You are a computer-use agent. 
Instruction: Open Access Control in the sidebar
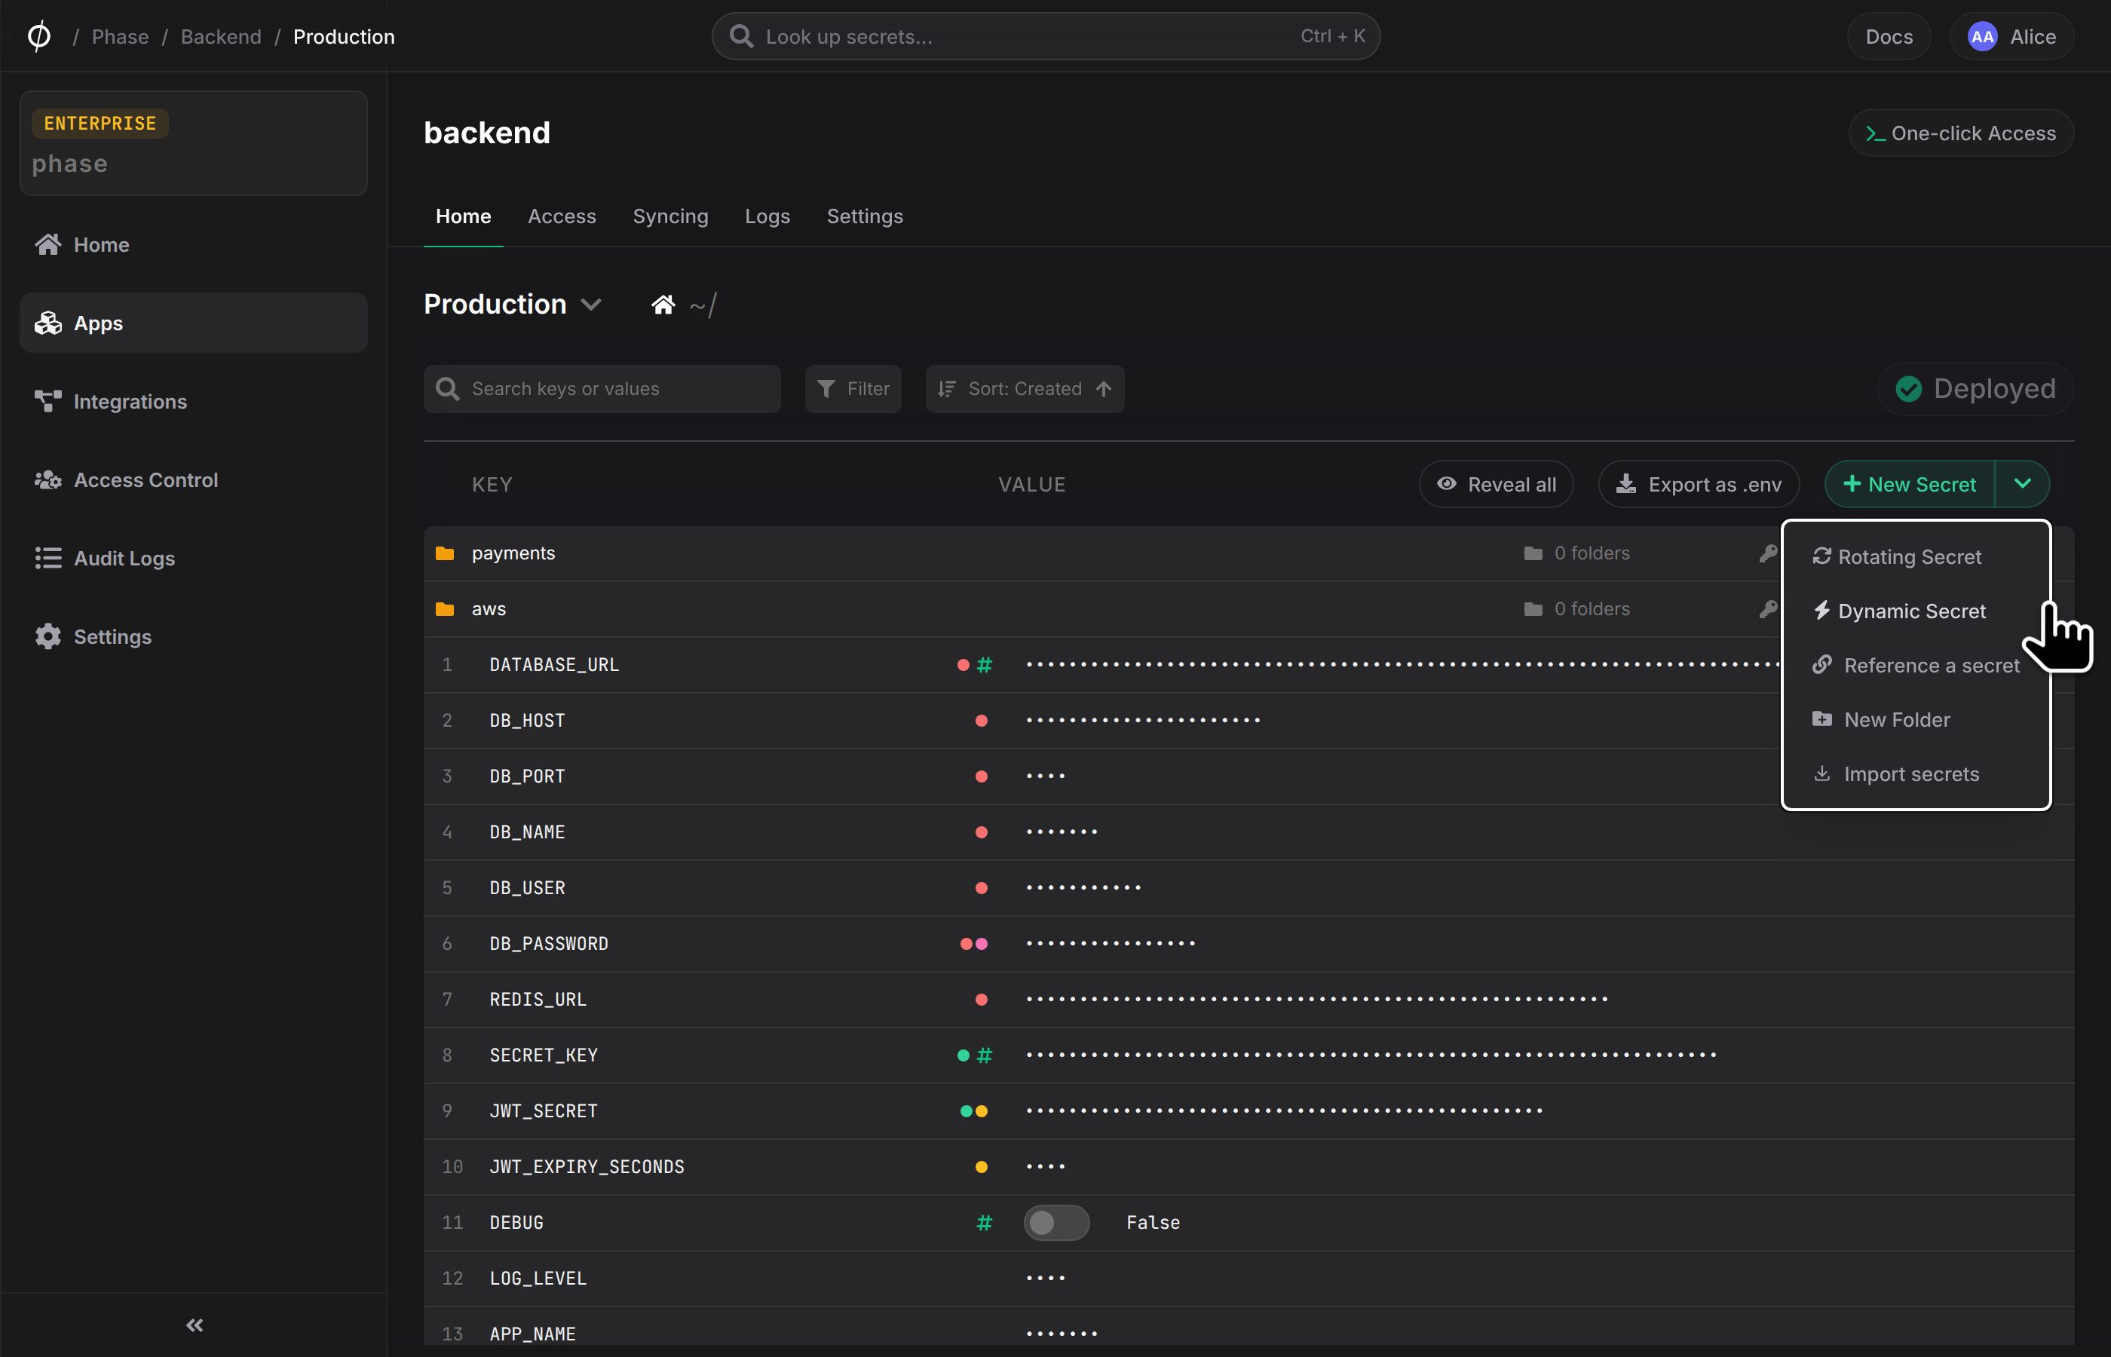coord(193,479)
